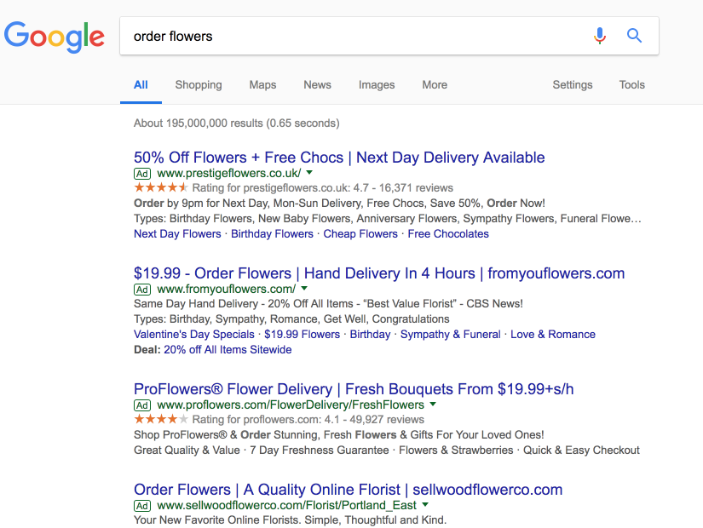Expand dropdown arrow next to proflowers.com URL
Screen dimensions: 703x528
point(433,404)
